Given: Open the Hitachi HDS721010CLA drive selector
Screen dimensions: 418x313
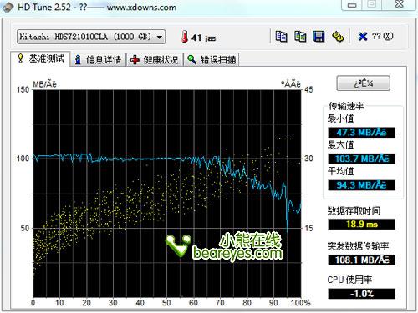Looking at the screenshot, I should pyautogui.click(x=91, y=37).
